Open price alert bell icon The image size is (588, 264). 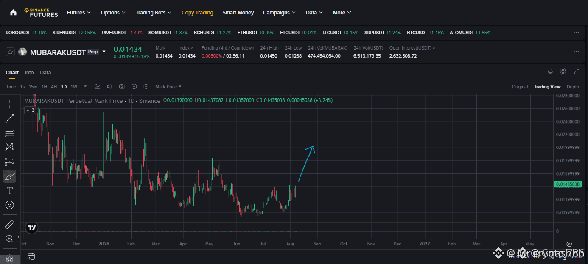550,71
